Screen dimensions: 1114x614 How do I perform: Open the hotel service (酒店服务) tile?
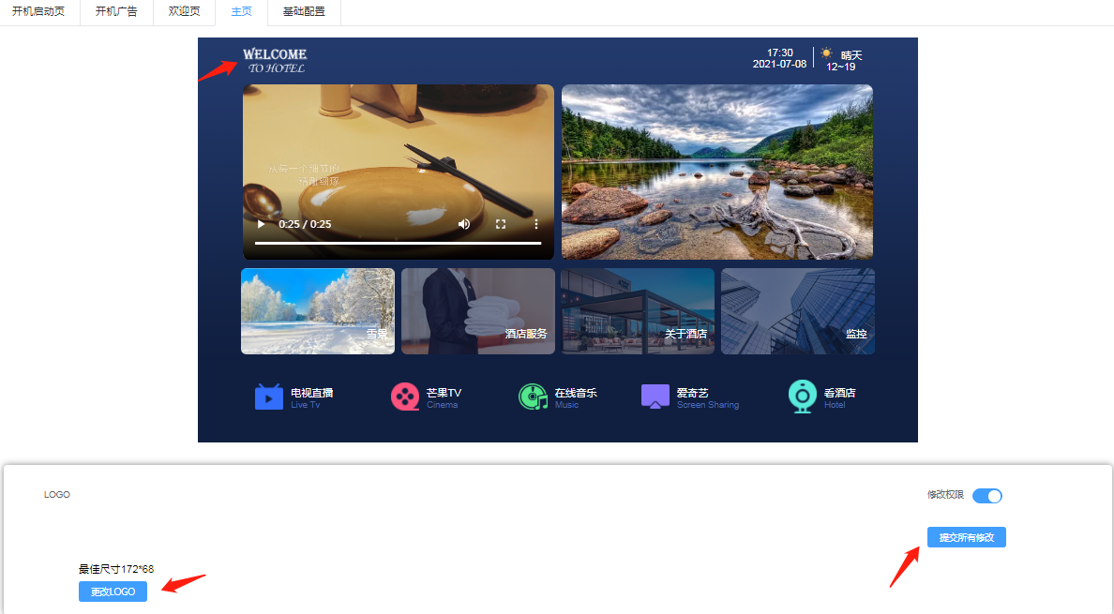tap(478, 311)
